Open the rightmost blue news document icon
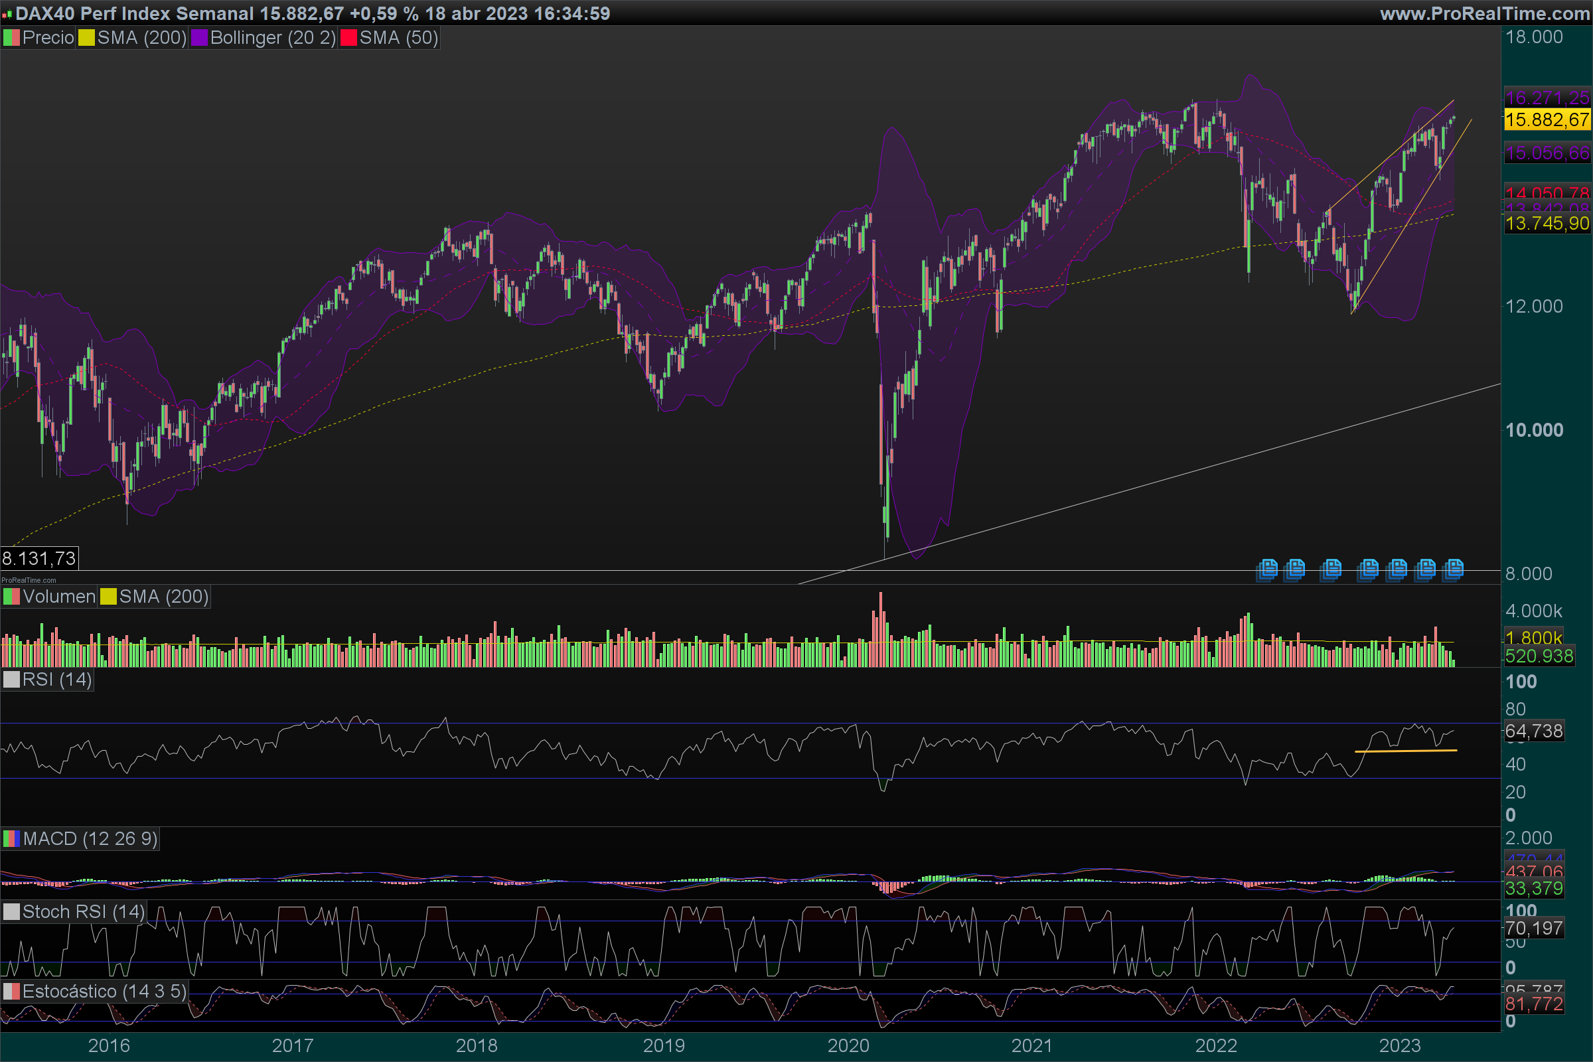Image resolution: width=1593 pixels, height=1062 pixels. (1454, 569)
